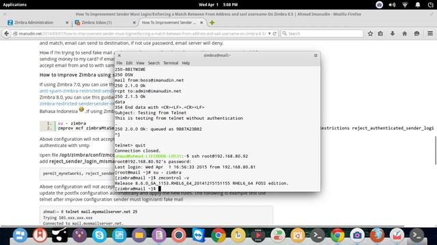Click the date and time in top panel

(x=218, y=5)
